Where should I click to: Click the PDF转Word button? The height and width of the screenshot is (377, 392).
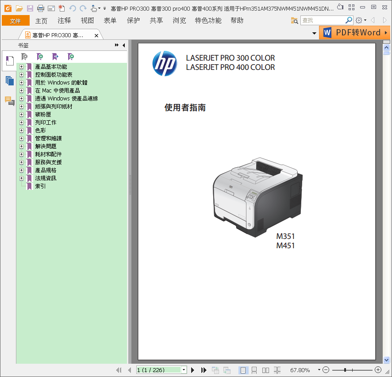tap(354, 32)
